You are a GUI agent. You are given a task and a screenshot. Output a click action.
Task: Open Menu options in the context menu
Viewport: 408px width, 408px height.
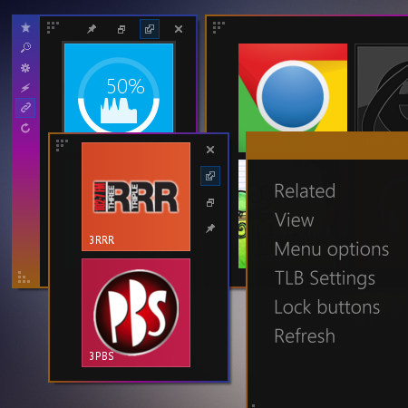pos(332,249)
